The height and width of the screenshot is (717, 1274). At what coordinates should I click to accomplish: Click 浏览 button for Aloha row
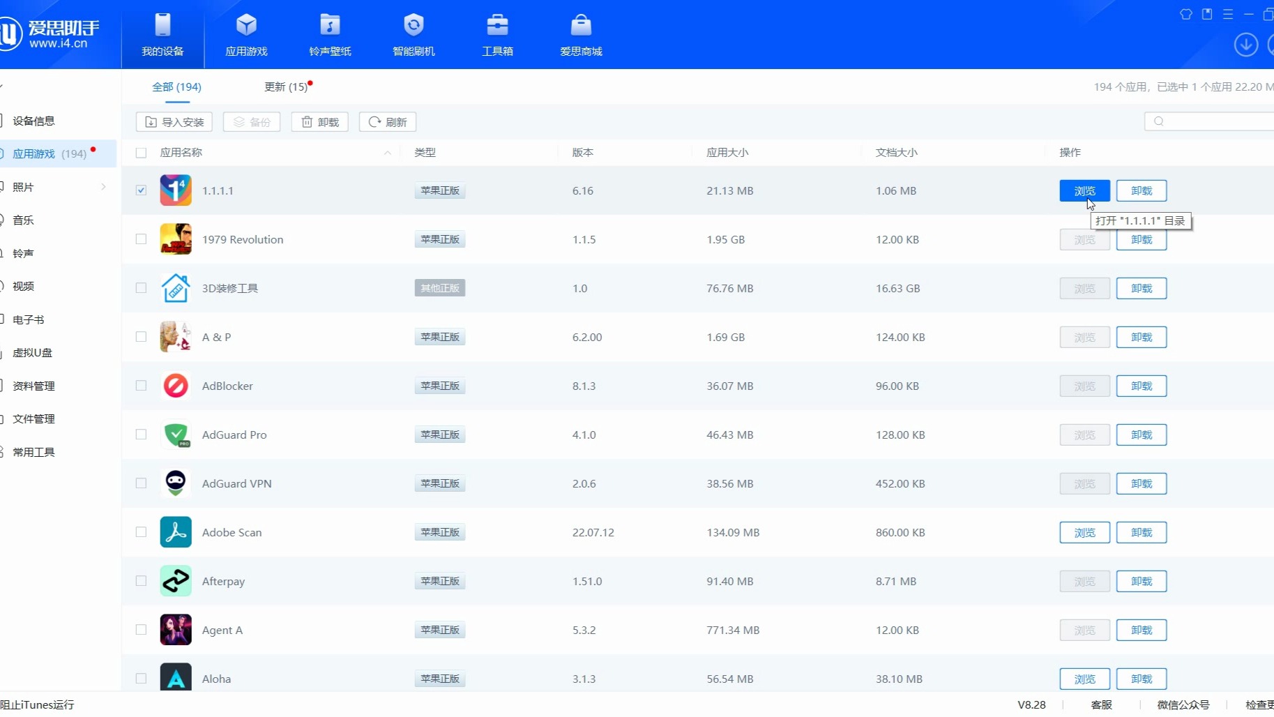click(x=1084, y=679)
